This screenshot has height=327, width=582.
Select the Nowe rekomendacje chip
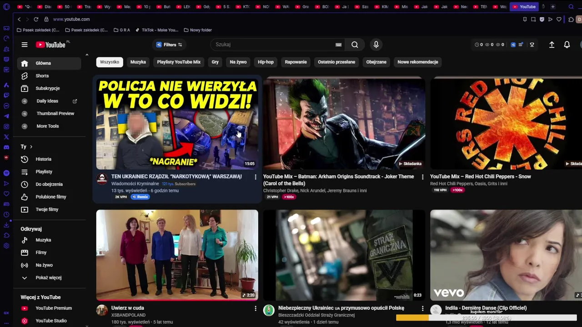point(418,62)
